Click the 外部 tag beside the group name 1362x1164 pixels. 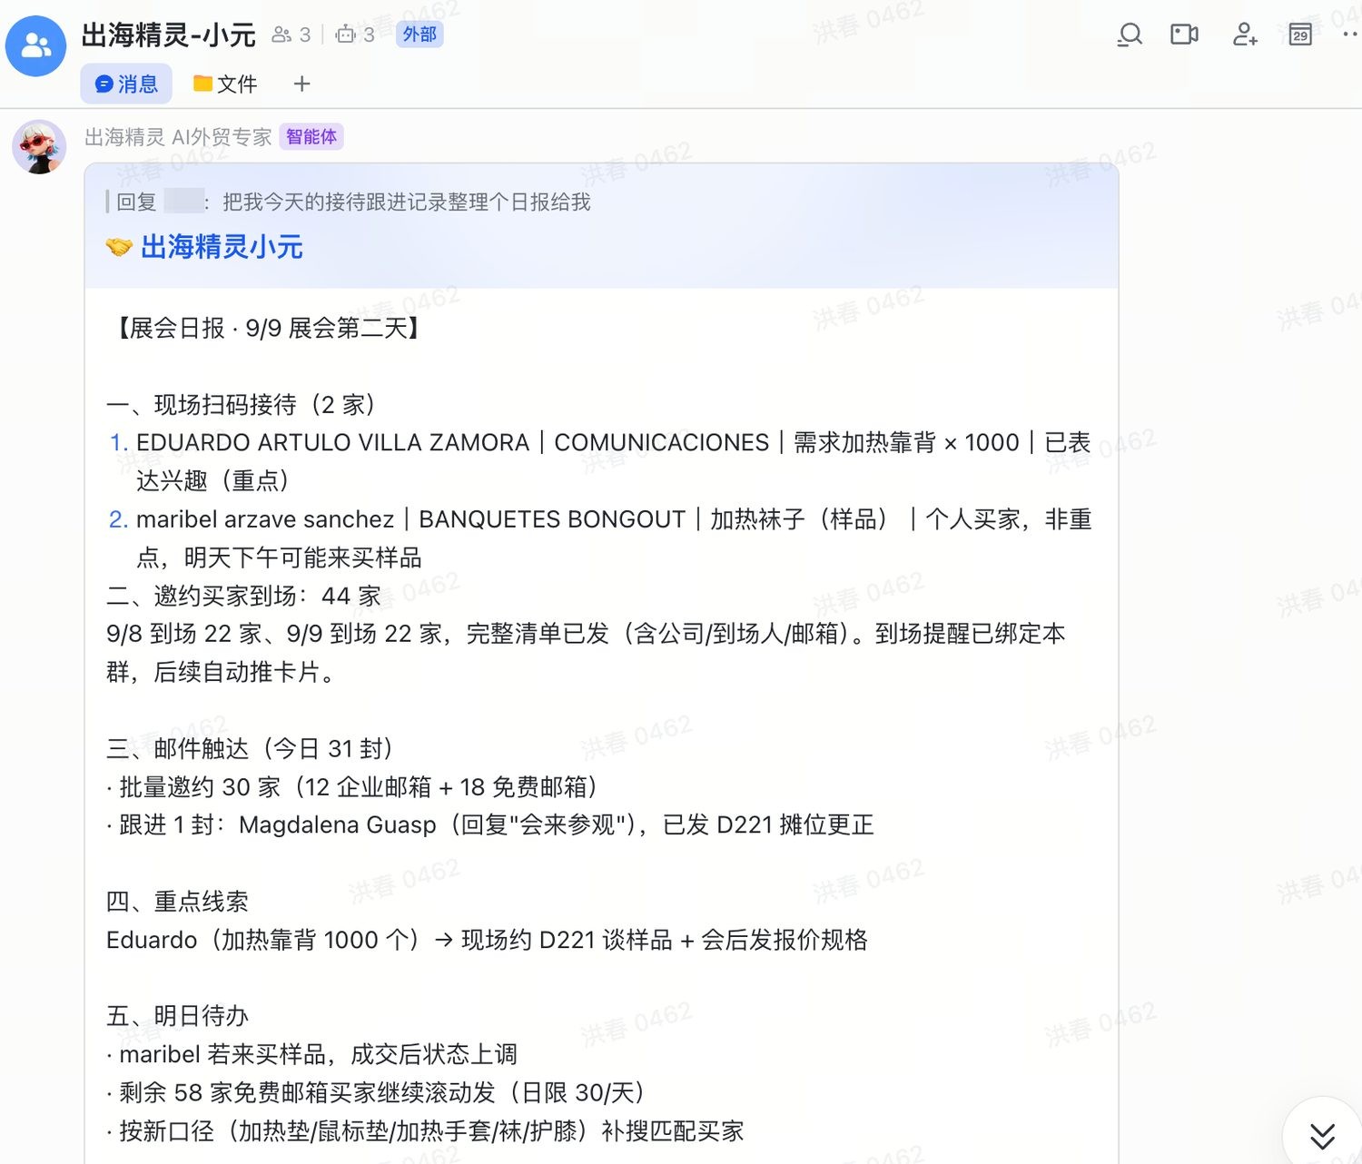tap(419, 35)
